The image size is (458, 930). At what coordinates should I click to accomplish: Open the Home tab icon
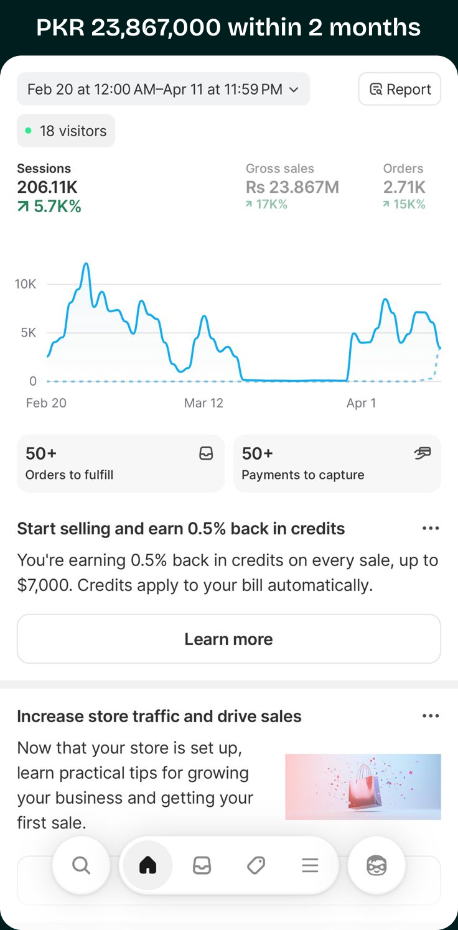(x=147, y=865)
